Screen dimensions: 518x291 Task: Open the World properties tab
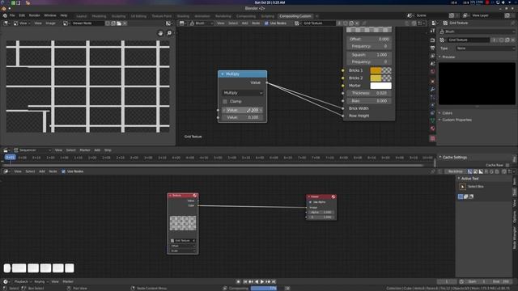(432, 71)
